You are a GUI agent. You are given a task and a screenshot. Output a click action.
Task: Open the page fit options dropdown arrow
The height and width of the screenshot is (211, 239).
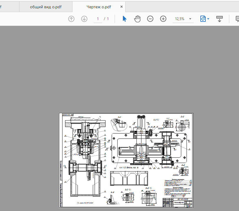[208, 19]
